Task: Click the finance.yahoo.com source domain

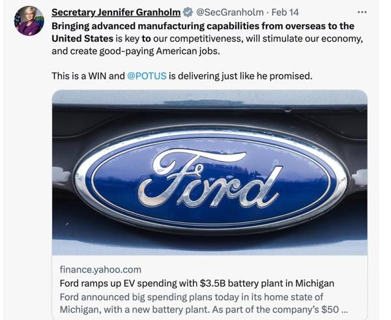Action: tap(100, 269)
